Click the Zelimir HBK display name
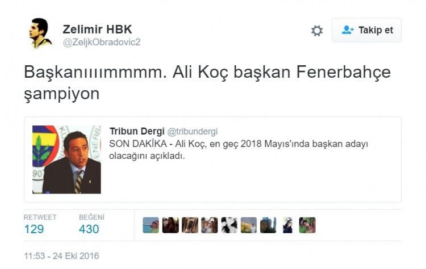Screen dimensions: 426x269 pyautogui.click(x=97, y=30)
